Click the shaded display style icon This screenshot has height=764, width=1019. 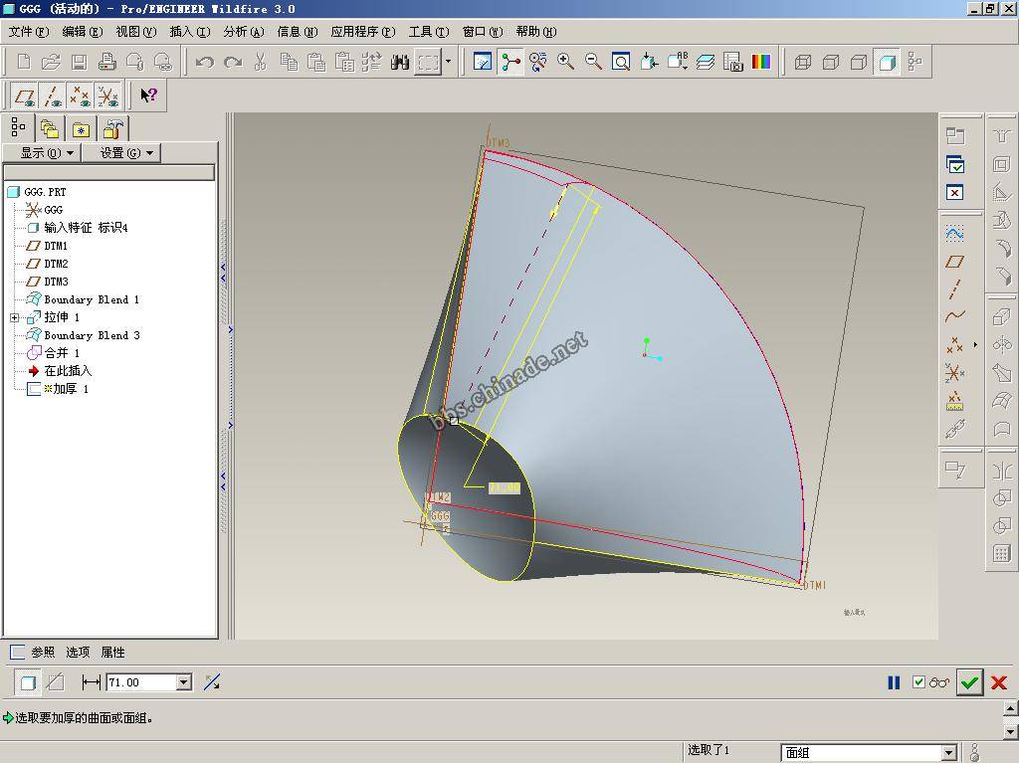[x=887, y=63]
